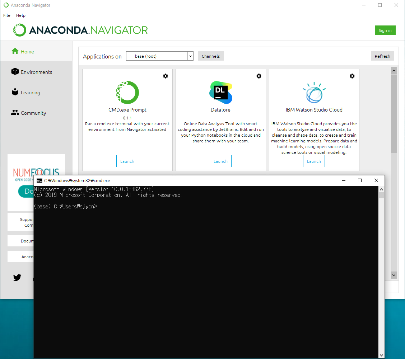Click the Learning book icon in sidebar

[15, 92]
